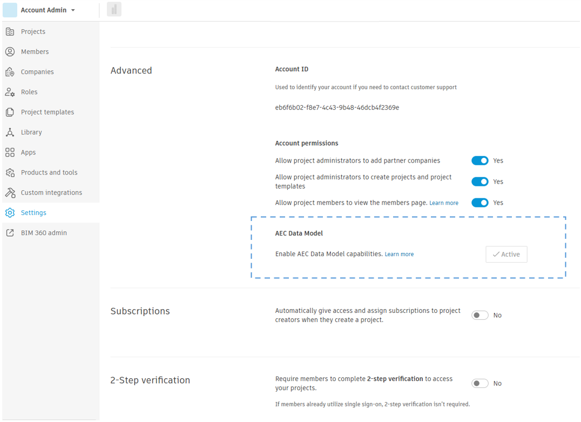Click the Projects building icon in sidebar

[x=10, y=31]
